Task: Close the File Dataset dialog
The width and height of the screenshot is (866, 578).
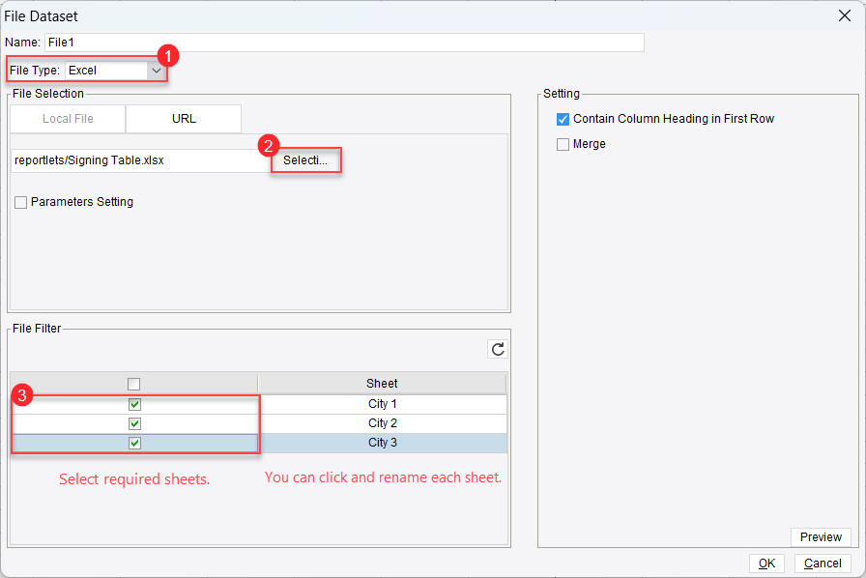Action: click(x=846, y=15)
